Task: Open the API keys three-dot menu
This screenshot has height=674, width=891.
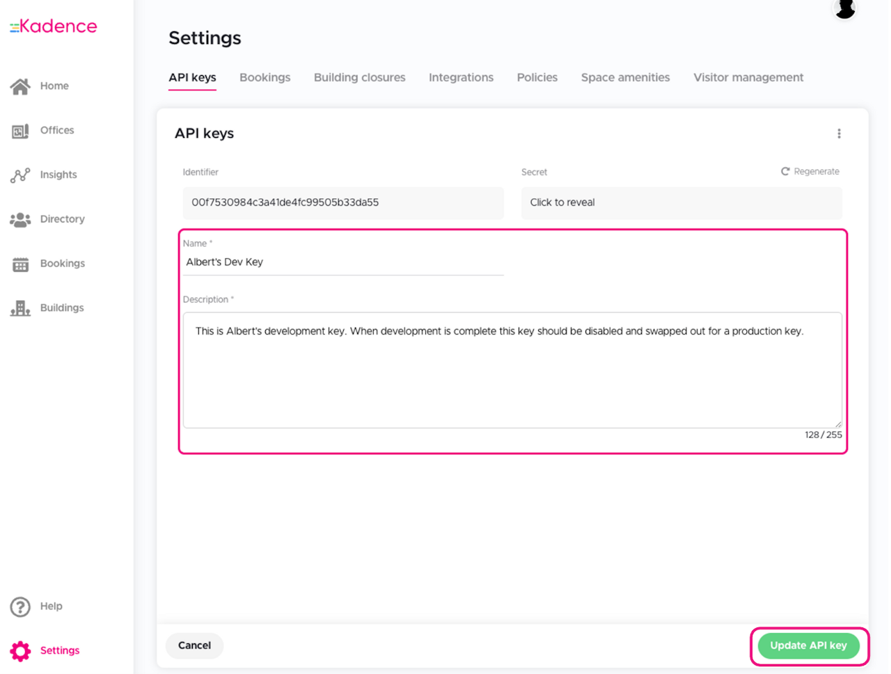Action: pyautogui.click(x=839, y=134)
